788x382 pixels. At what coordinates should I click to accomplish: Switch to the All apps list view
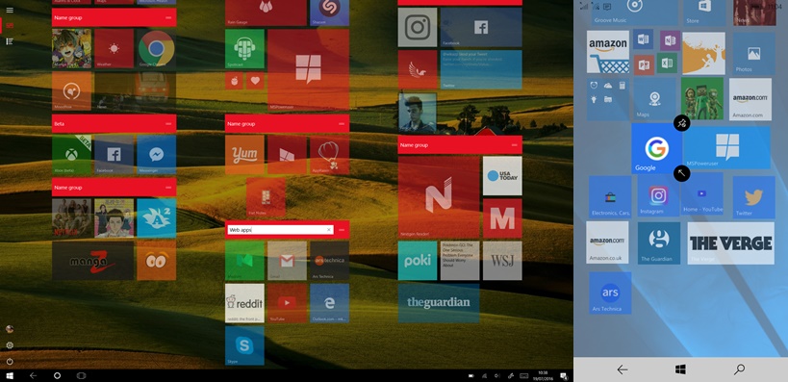(10, 41)
